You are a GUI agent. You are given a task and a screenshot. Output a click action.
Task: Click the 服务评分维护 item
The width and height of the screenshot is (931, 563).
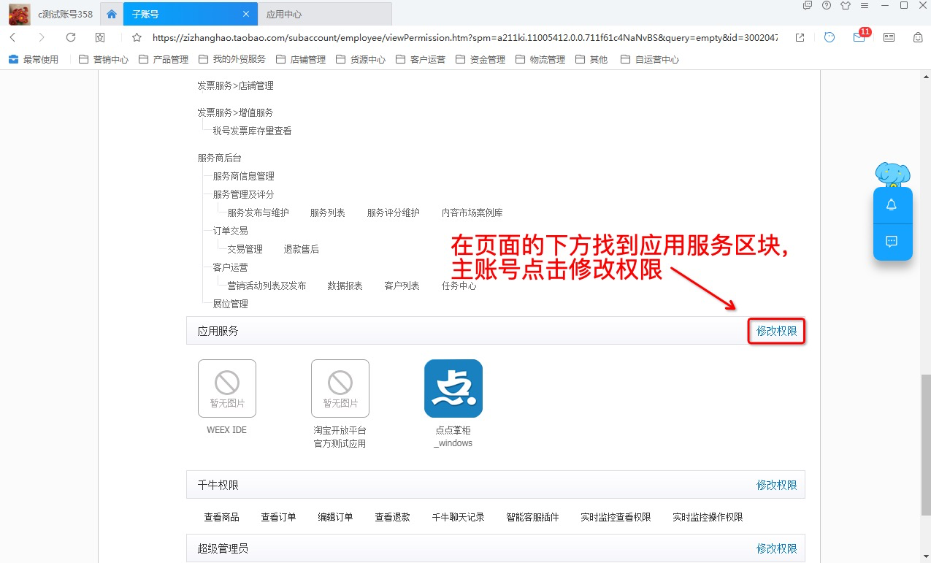(394, 212)
